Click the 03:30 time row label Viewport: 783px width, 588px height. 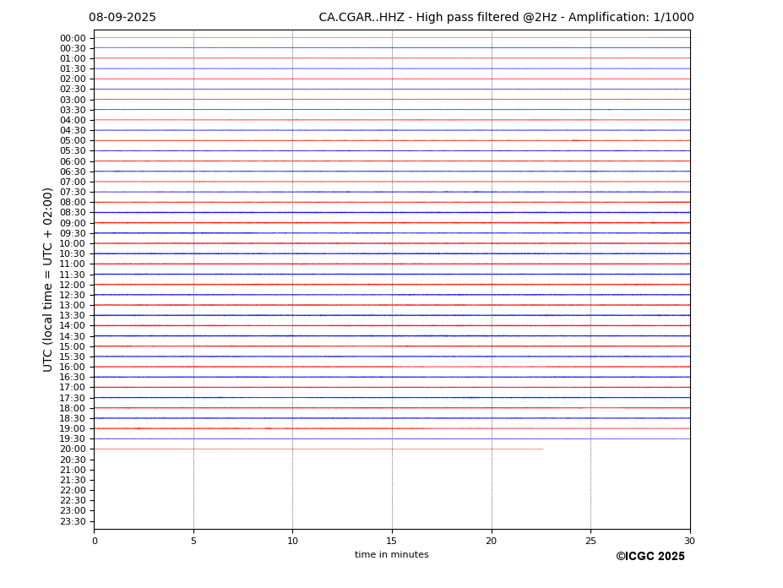[73, 110]
